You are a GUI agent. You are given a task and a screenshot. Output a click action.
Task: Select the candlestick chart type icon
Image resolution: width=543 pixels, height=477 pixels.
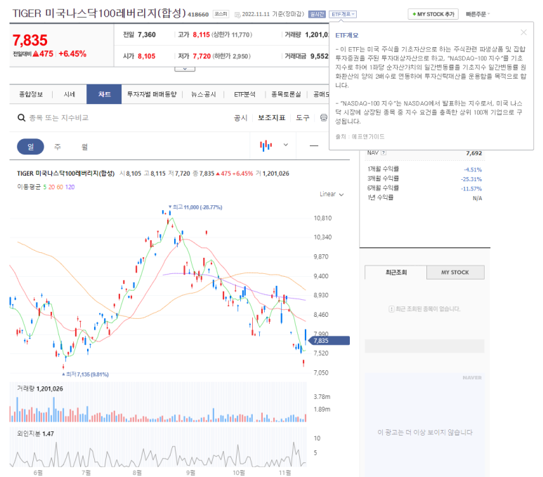tap(266, 145)
